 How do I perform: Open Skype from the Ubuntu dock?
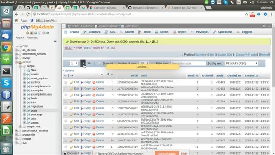pyautogui.click(x=6, y=83)
